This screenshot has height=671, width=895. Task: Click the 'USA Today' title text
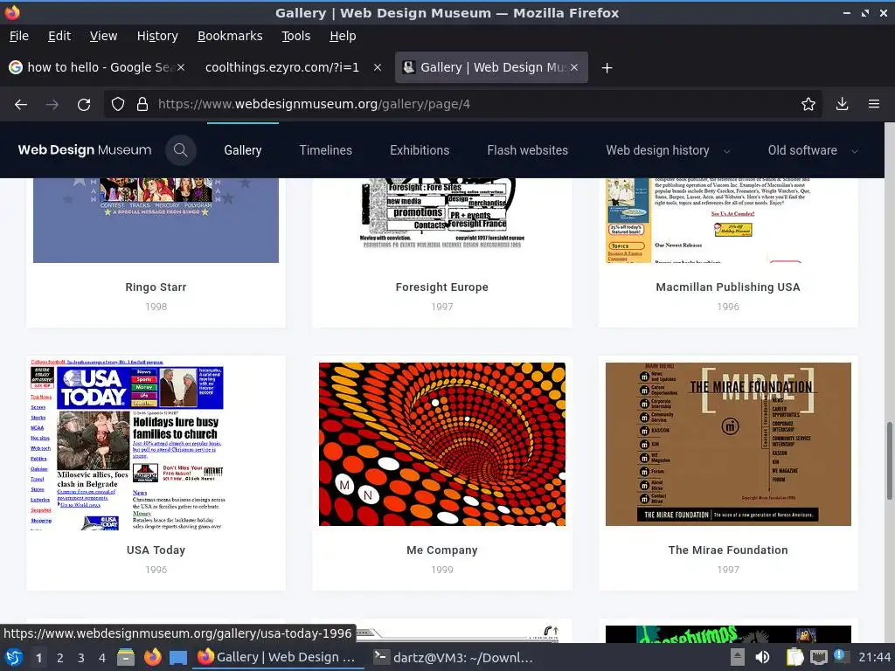coord(156,550)
